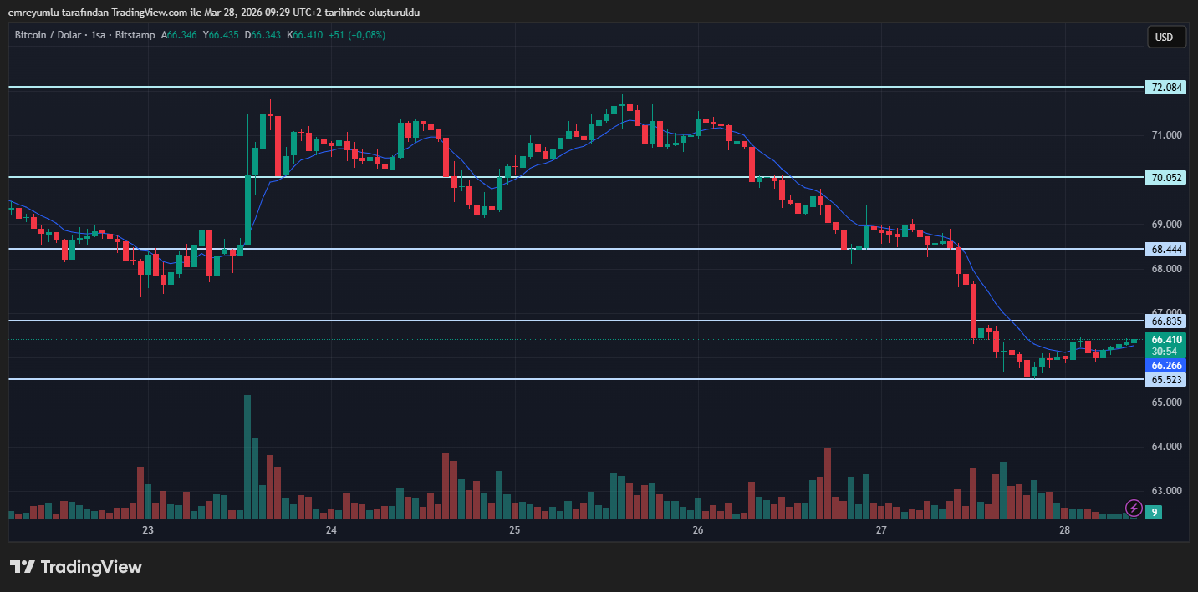Screen dimensions: 1198x592
Task: Click date 23 on the time axis
Action: 148,530
